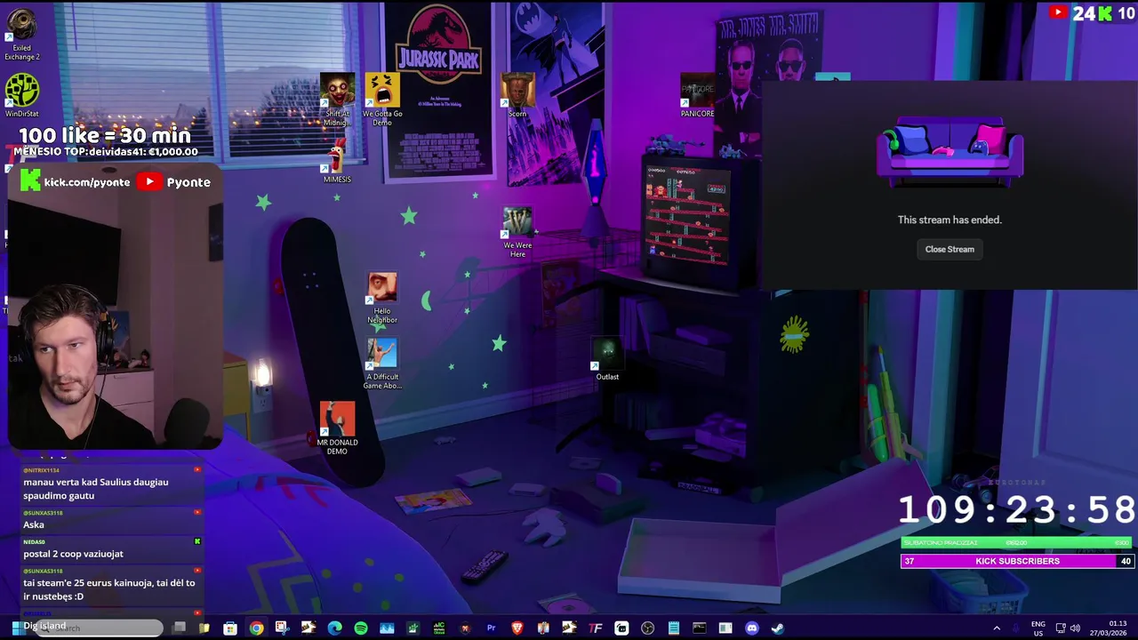Select the We Were Here shortcut

517,231
